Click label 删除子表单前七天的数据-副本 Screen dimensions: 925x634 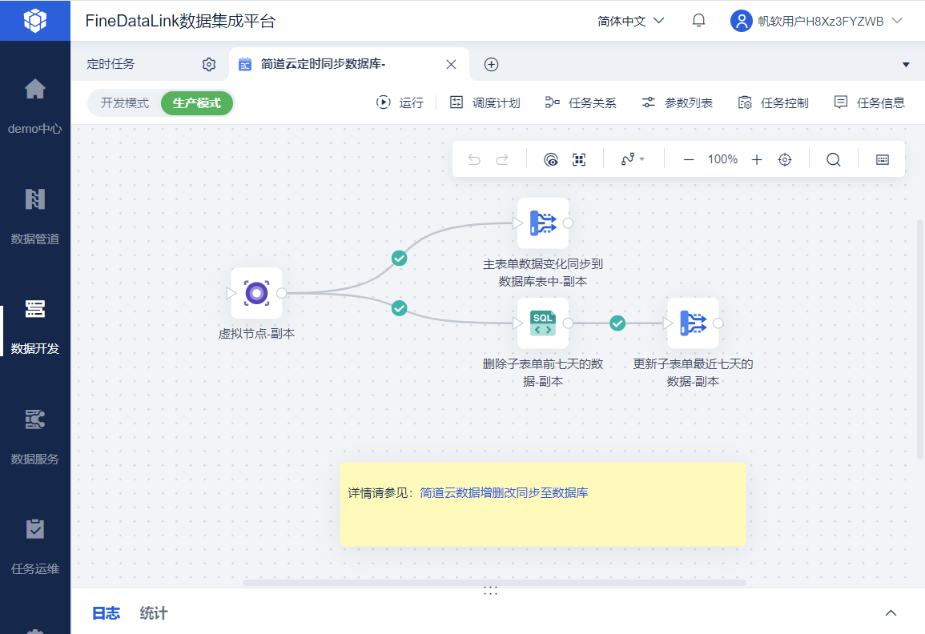tap(543, 373)
